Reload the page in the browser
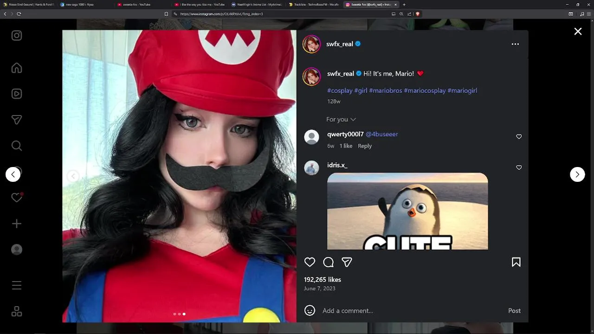 [19, 14]
